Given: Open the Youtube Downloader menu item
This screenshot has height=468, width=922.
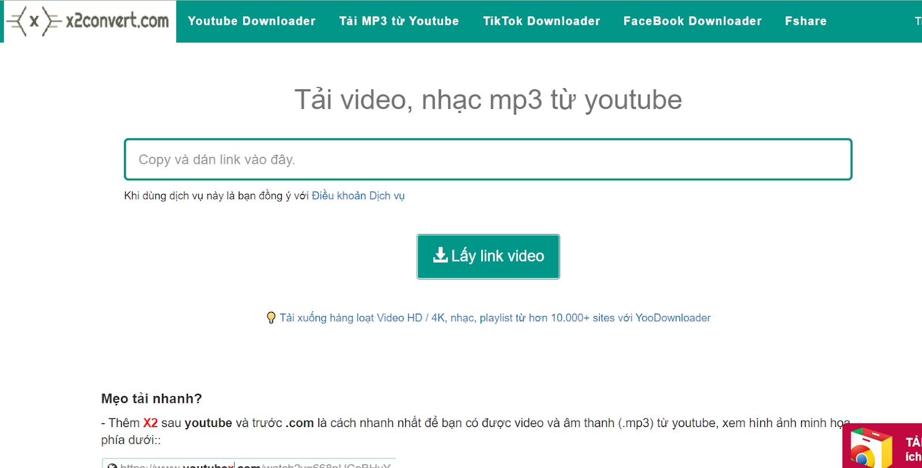Looking at the screenshot, I should click(x=252, y=21).
